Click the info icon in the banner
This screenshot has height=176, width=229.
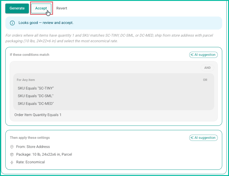pos(12,23)
